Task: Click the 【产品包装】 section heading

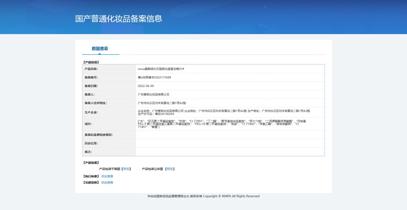Action: click(x=91, y=163)
